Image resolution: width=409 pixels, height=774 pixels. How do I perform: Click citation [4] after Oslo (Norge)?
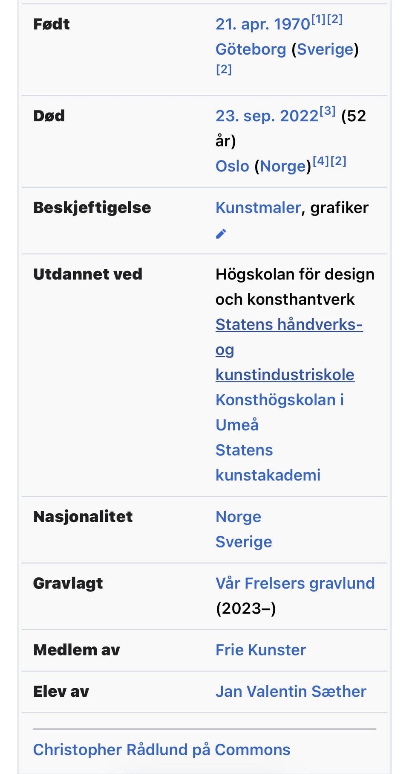(x=321, y=161)
